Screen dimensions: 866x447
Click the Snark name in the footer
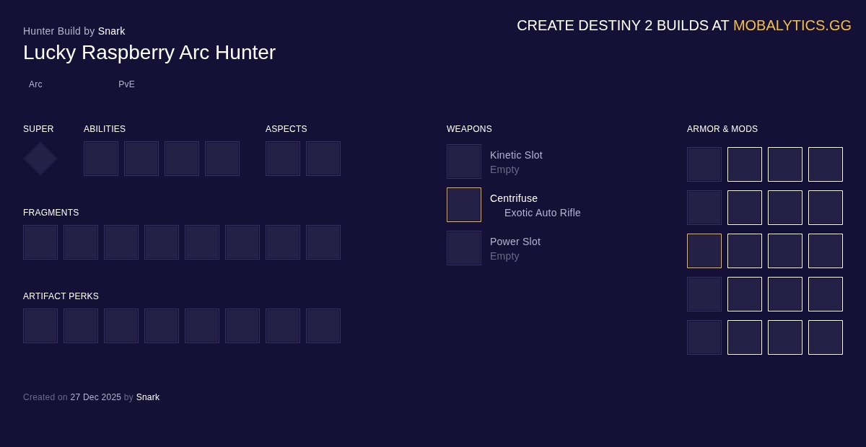(148, 397)
